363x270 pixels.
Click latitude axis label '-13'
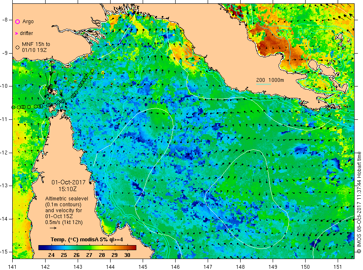coord(4,186)
